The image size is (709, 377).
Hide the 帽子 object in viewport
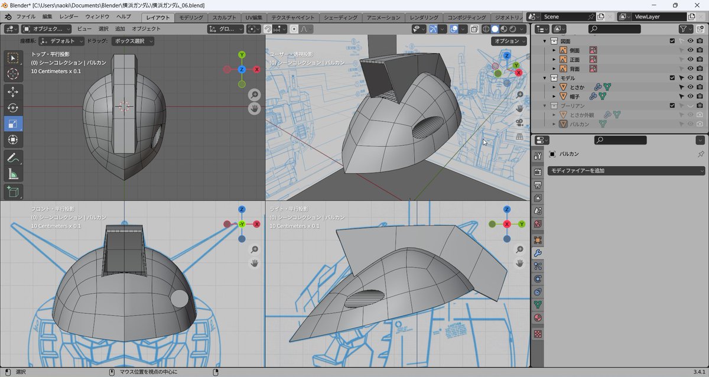pyautogui.click(x=690, y=96)
